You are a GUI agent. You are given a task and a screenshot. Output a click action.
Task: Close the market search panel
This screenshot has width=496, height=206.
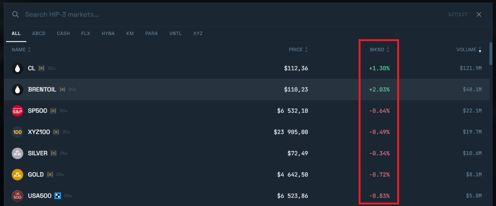pos(479,14)
